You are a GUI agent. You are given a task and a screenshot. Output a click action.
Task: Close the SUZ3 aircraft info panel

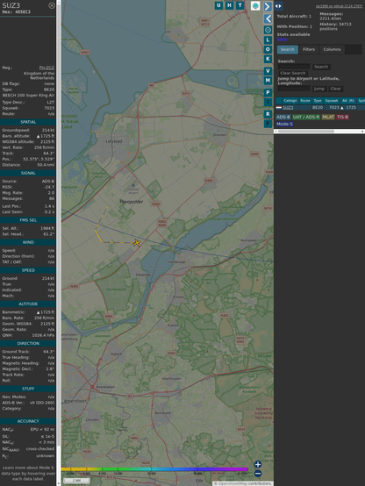(x=52, y=5)
